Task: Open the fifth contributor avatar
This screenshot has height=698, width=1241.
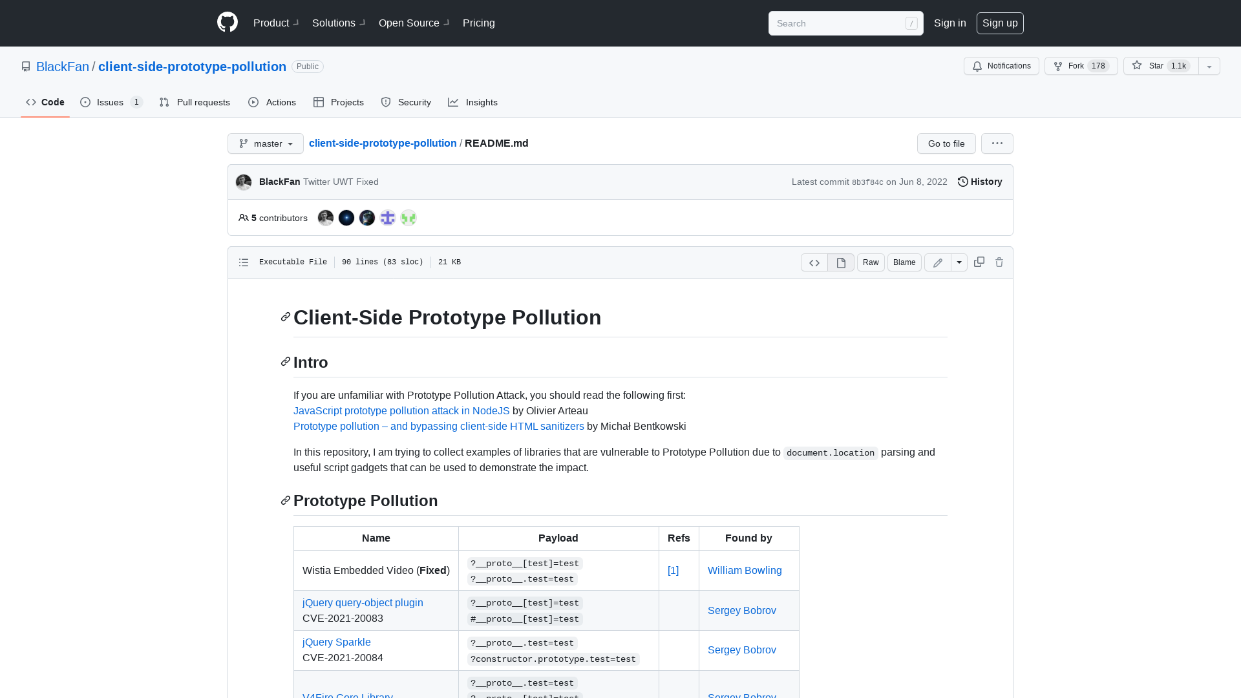Action: (408, 218)
